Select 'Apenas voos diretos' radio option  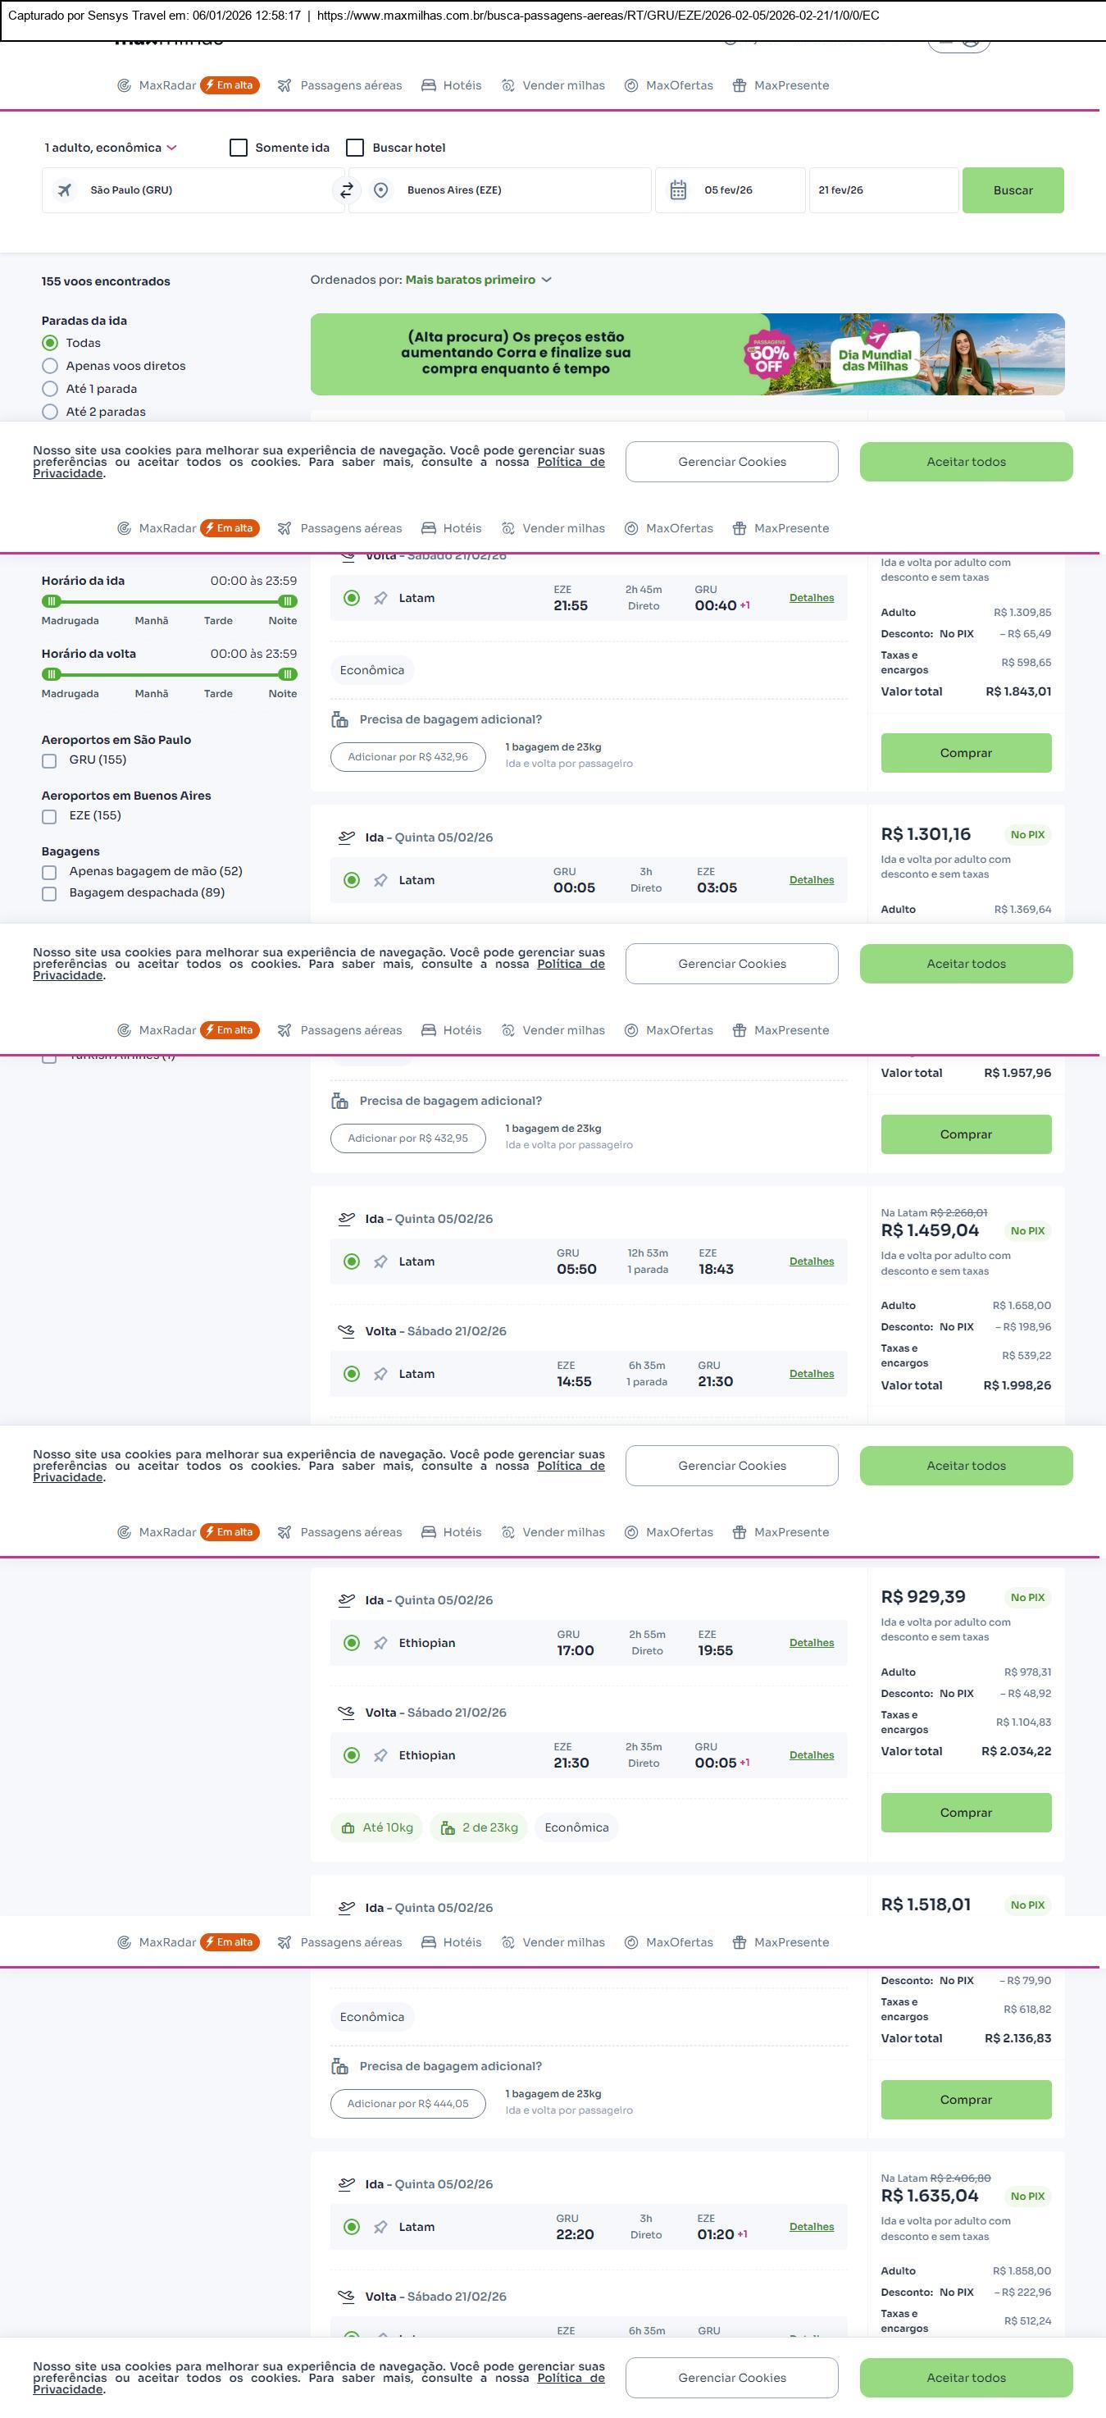50,366
